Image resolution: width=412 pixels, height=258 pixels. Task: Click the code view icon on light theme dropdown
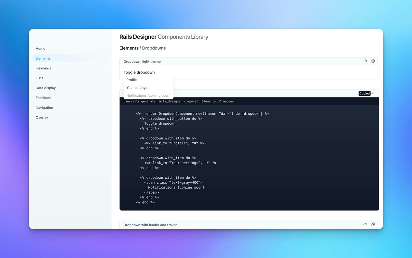(x=365, y=61)
